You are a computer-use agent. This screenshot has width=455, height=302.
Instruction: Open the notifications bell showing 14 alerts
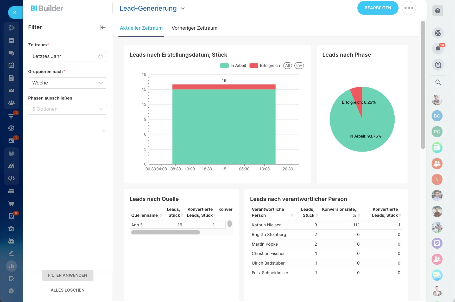tap(438, 48)
